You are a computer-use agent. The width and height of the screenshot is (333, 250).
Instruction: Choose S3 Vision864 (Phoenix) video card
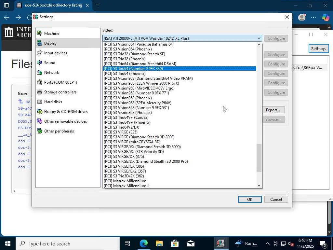click(x=180, y=49)
